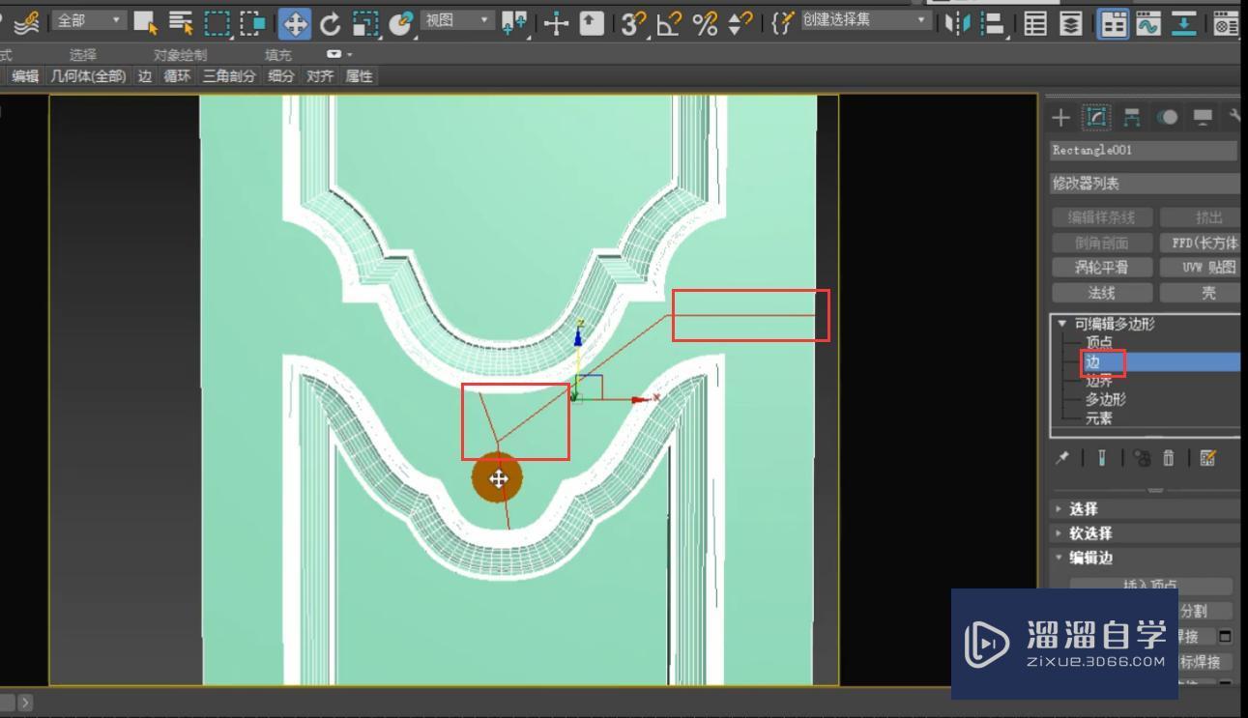Switch to the Create panel tab
The image size is (1248, 718).
1061,118
